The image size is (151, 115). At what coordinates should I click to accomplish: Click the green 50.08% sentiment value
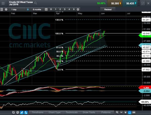[x=101, y=3]
